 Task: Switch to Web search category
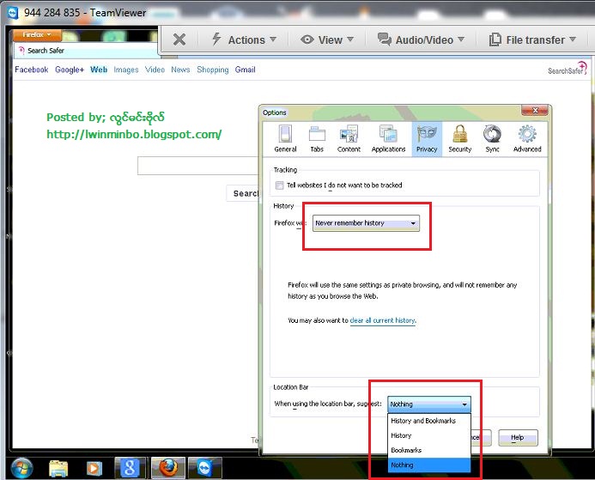click(x=99, y=70)
